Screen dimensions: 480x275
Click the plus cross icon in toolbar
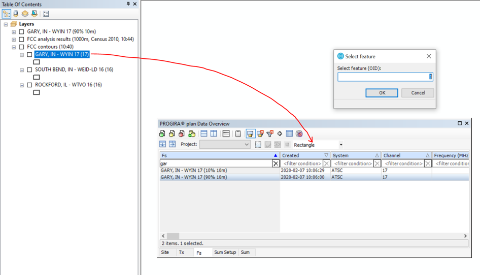pos(280,133)
